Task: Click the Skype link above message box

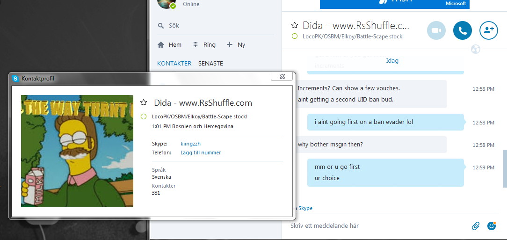Action: coord(305,208)
